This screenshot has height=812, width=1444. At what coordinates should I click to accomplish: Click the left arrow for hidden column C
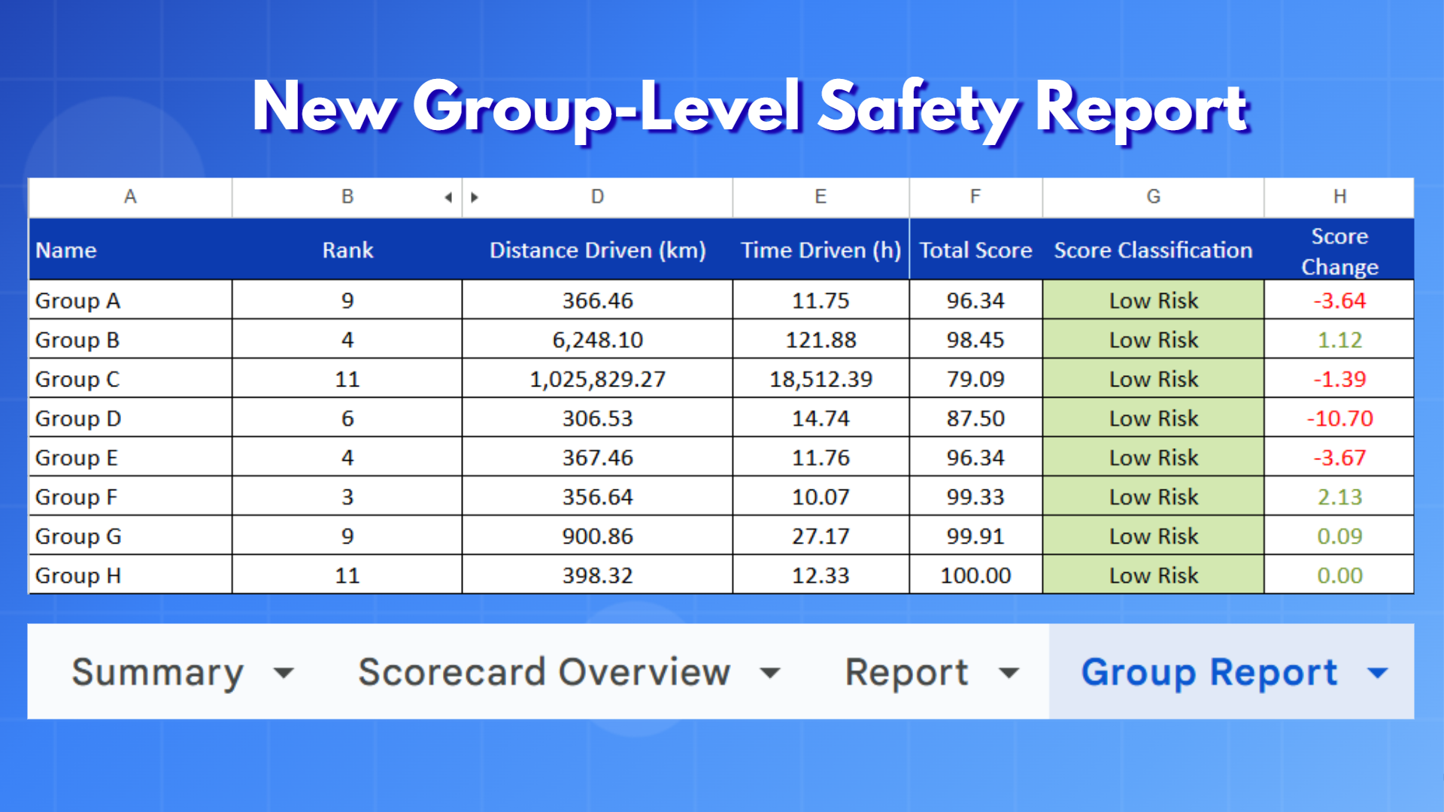(448, 198)
